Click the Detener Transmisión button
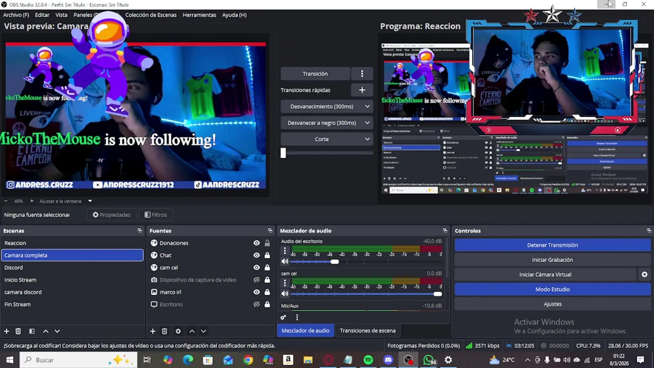The image size is (654, 368). 552,245
